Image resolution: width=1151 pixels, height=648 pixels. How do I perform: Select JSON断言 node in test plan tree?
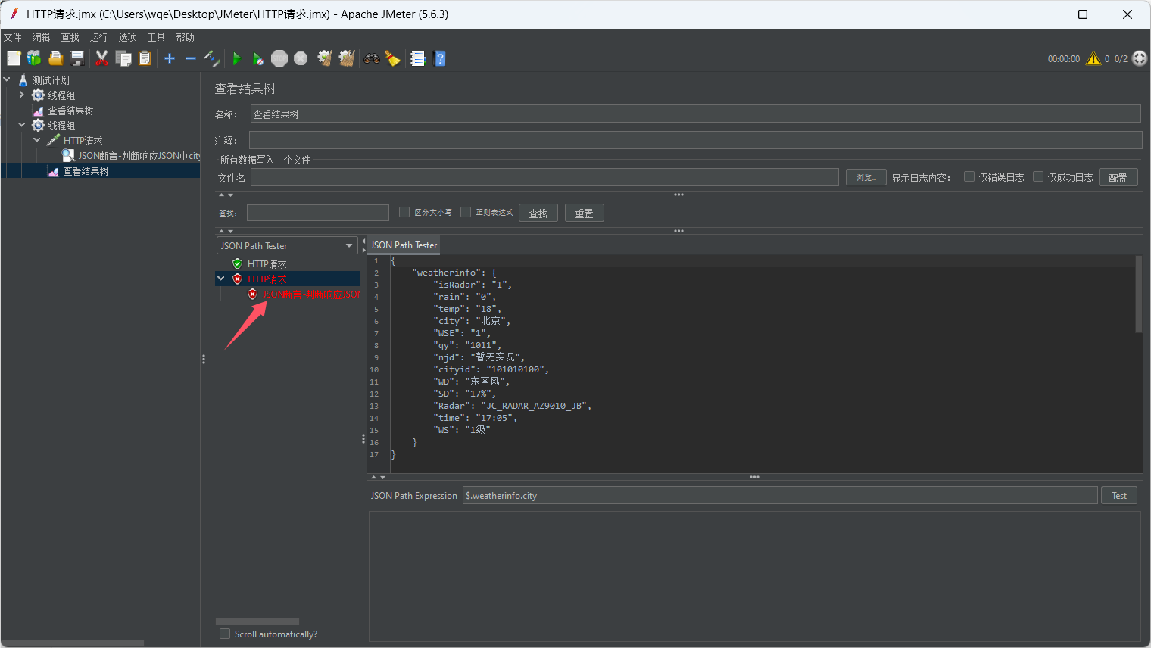(x=131, y=156)
